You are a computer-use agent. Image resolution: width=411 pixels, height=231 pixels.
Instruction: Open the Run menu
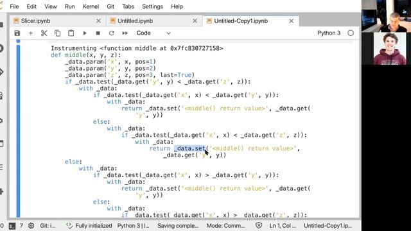click(70, 6)
